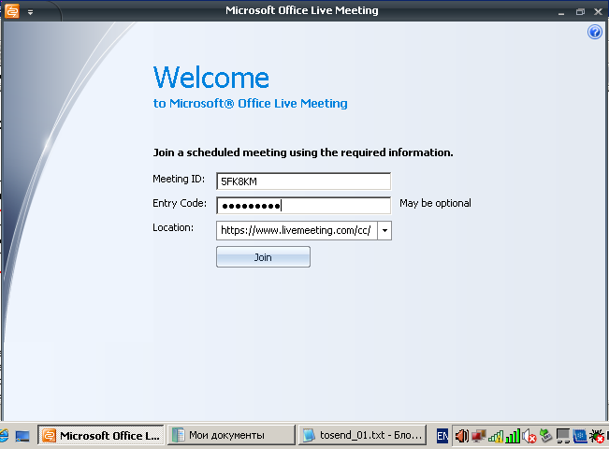Open the Live Meeting application menu icon
This screenshot has height=449, width=609.
[x=12, y=11]
